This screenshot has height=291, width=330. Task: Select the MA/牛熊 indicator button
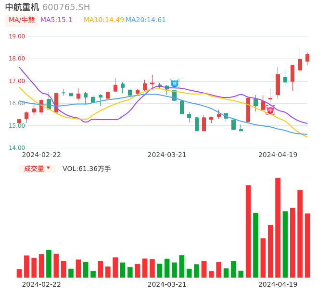(x=22, y=20)
